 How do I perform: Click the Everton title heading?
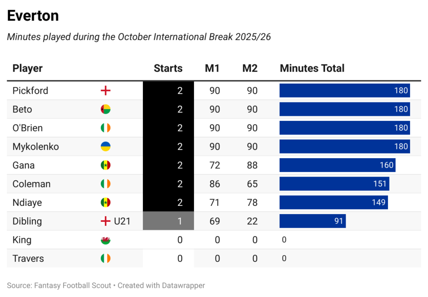click(x=33, y=16)
